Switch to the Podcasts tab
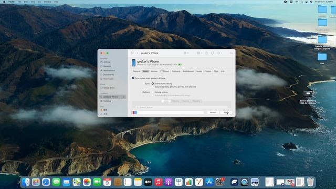Viewport: 336px width, 189px height. coord(176,71)
